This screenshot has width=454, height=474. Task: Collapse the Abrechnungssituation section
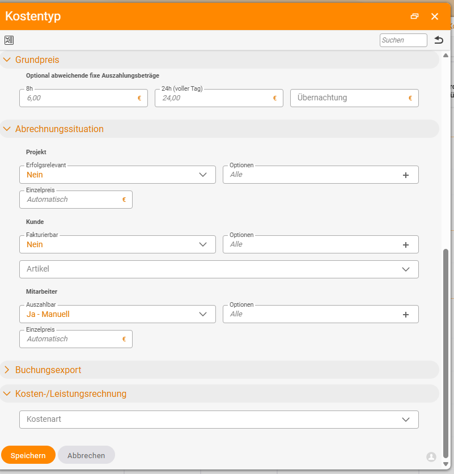click(x=7, y=129)
